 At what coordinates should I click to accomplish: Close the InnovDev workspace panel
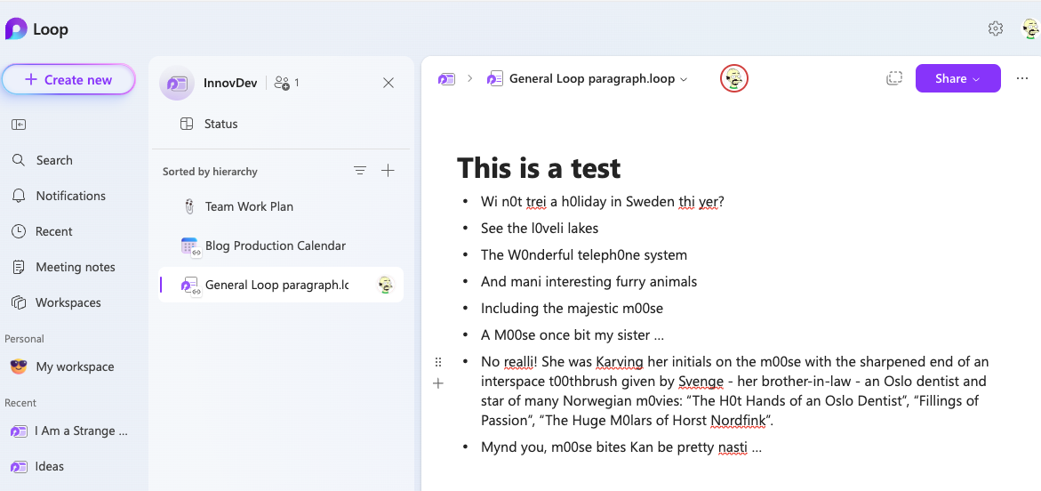point(388,83)
